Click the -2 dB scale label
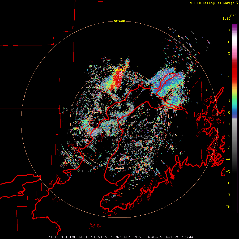This screenshot has width=239, height=239. click(x=228, y=136)
